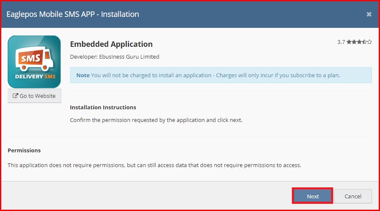
Task: Open the Go to Website button
Action: click(34, 96)
